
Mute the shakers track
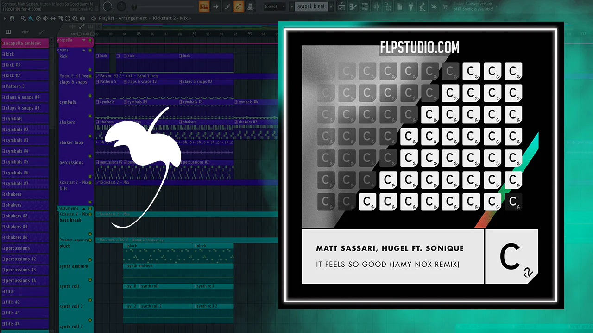tap(90, 136)
